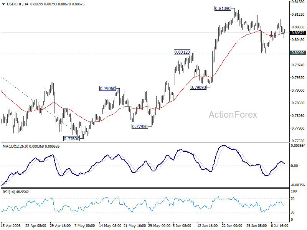
Task: Click the 15 Apr 2026 date label
Action: [x=11, y=225]
